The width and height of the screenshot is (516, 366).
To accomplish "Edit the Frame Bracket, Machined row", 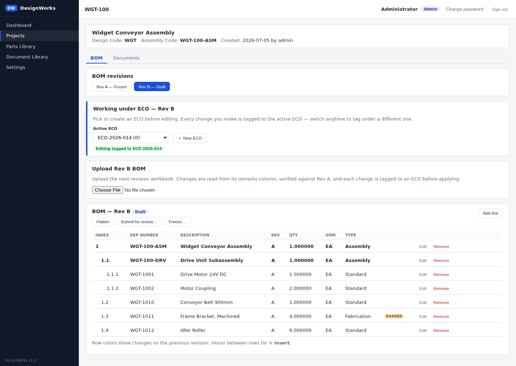I will click(x=423, y=316).
